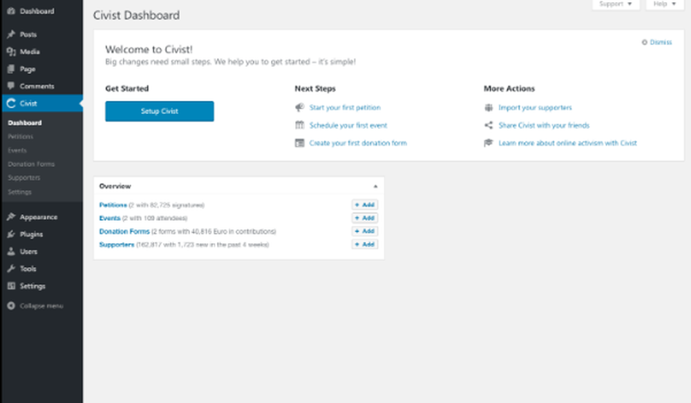The image size is (691, 403).
Task: Open the Help dropdown
Action: pos(665,4)
